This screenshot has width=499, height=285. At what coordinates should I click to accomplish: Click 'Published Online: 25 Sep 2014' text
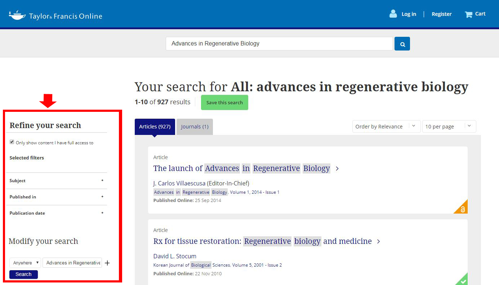[x=187, y=200]
